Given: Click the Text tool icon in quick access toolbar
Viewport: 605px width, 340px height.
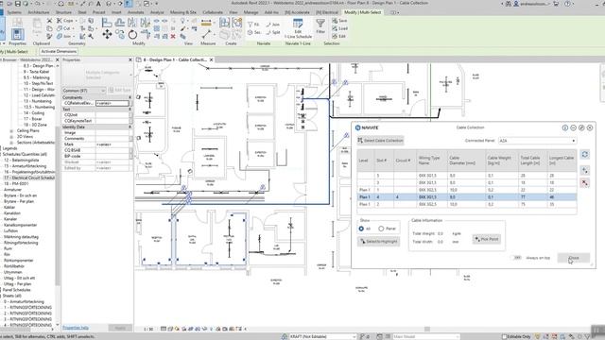Looking at the screenshot, I should tap(98, 4).
